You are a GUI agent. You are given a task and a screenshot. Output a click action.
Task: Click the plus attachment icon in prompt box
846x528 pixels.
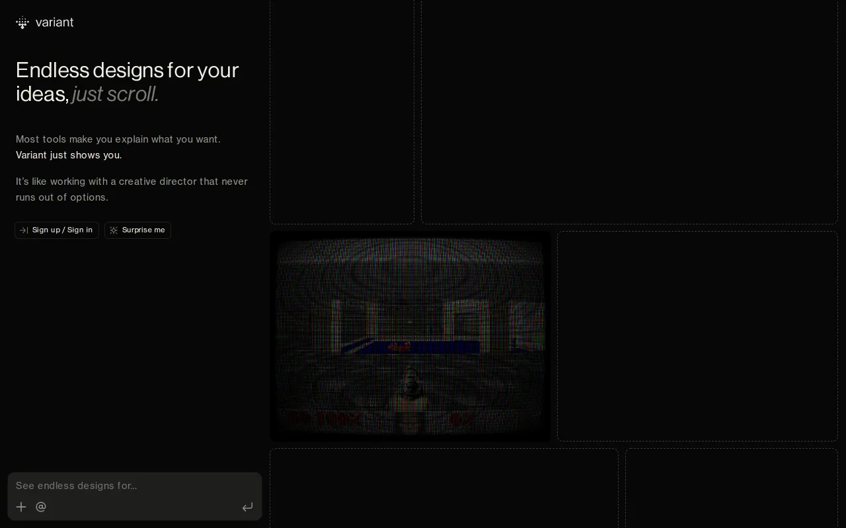point(21,507)
